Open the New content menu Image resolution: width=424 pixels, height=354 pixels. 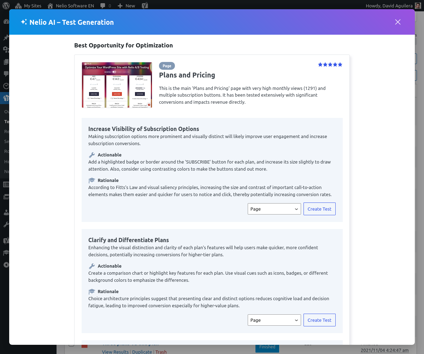click(x=126, y=6)
